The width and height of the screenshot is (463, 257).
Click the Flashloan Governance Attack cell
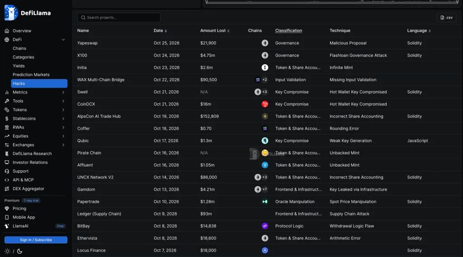pos(358,56)
